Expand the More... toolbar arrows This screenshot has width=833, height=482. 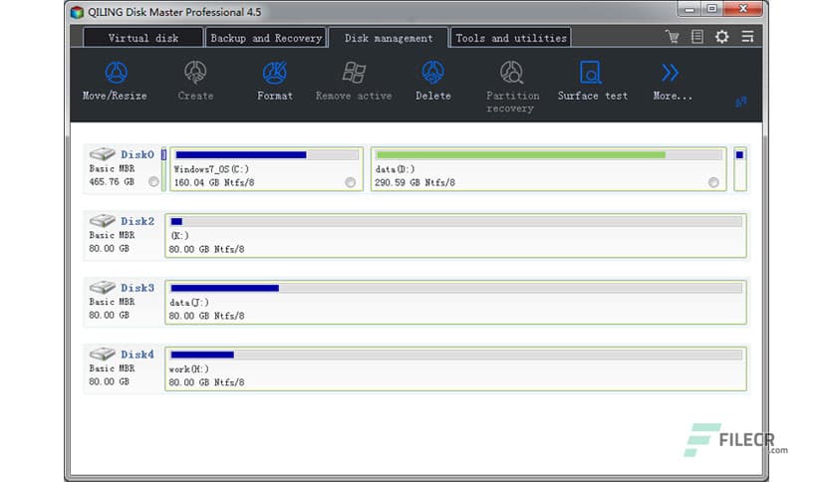click(x=670, y=73)
